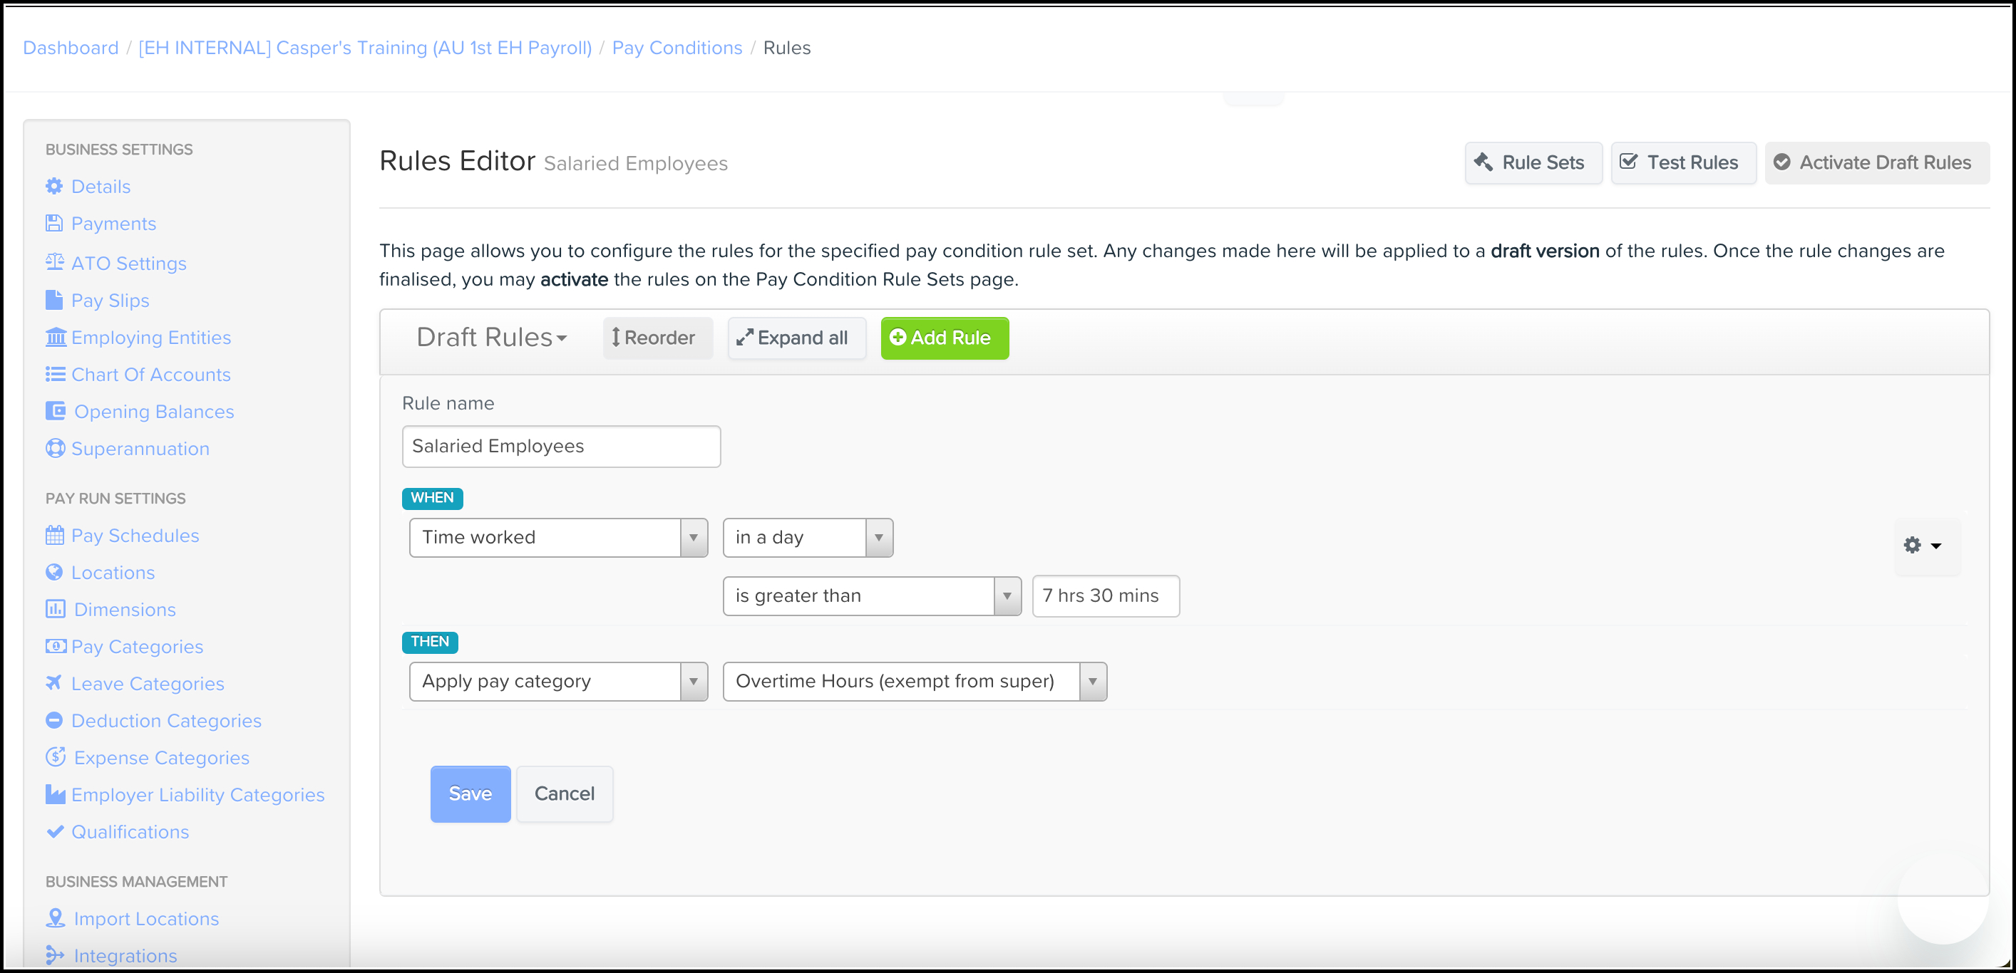Open the rule gear options menu
The width and height of the screenshot is (2016, 973).
coord(1921,545)
